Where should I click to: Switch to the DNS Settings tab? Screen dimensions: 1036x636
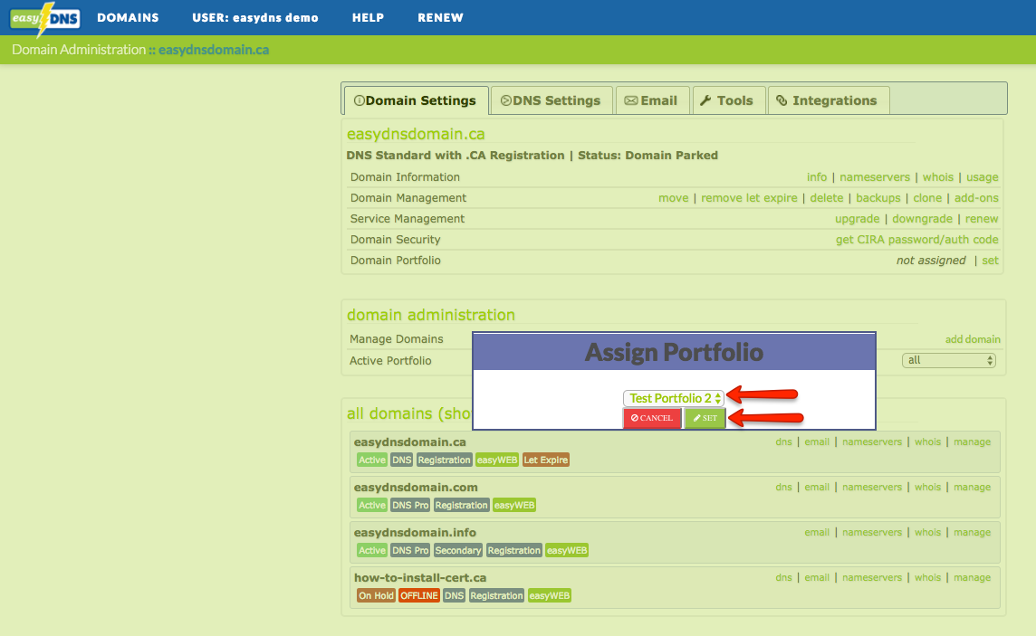(x=551, y=100)
